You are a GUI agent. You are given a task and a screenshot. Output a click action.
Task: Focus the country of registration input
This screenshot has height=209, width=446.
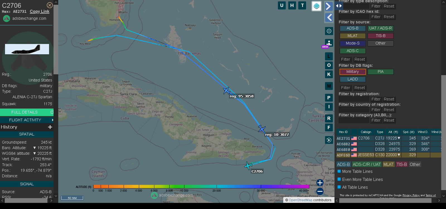tap(354, 110)
